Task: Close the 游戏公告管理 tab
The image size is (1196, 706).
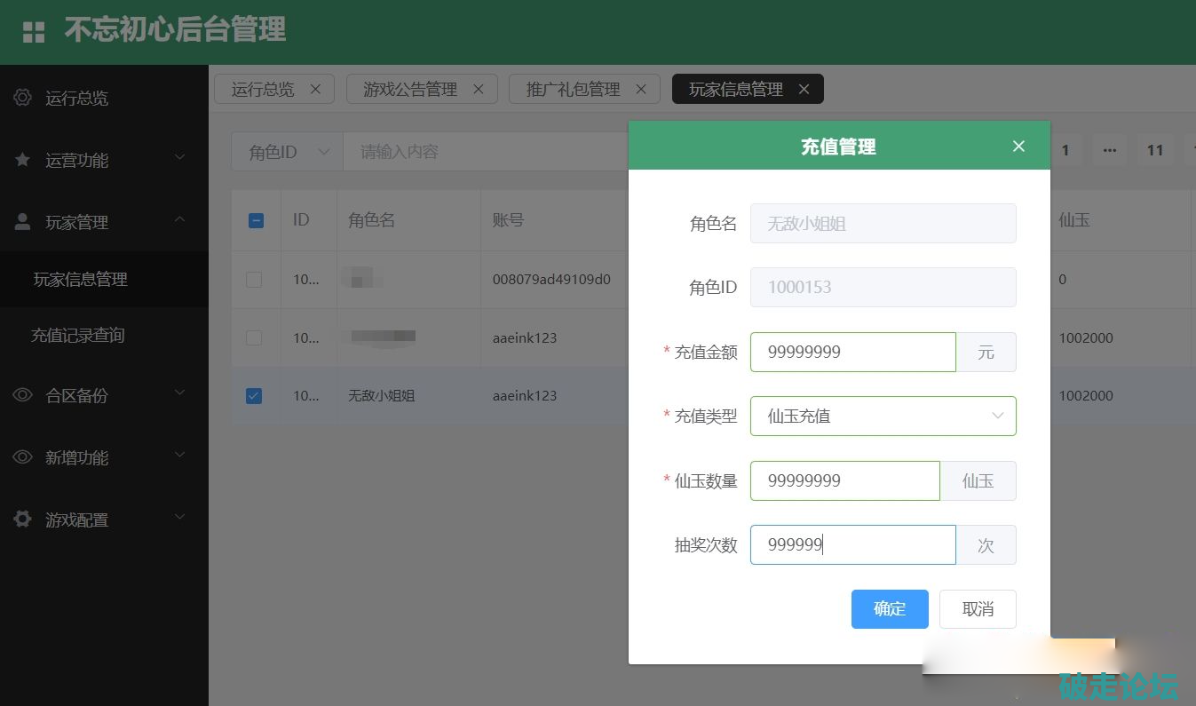Action: 479,89
